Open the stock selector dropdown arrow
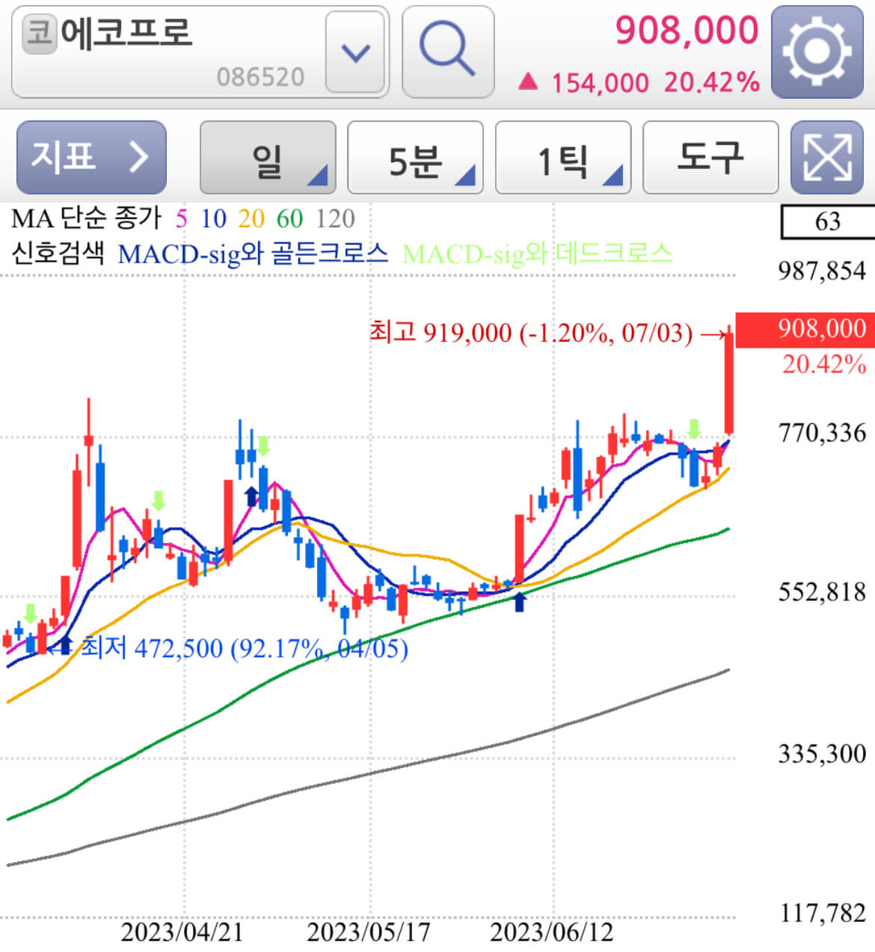 (355, 52)
